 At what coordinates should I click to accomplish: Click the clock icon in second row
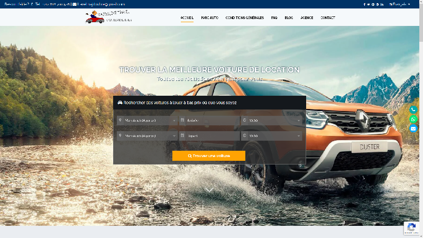[x=244, y=135]
